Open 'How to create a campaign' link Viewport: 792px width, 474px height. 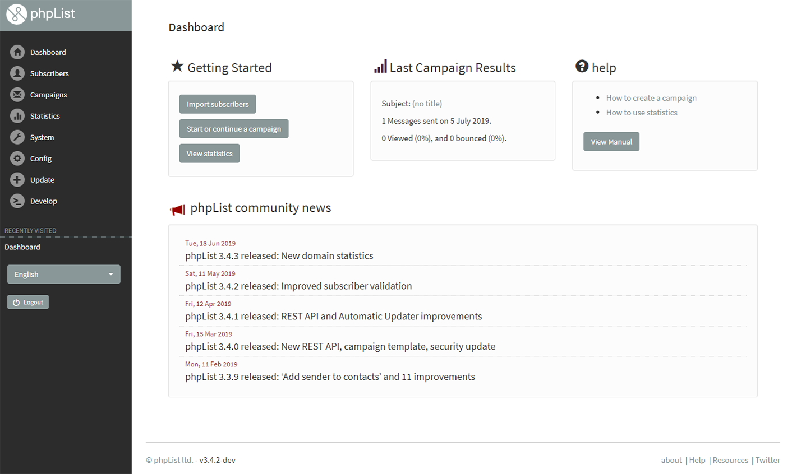tap(651, 97)
